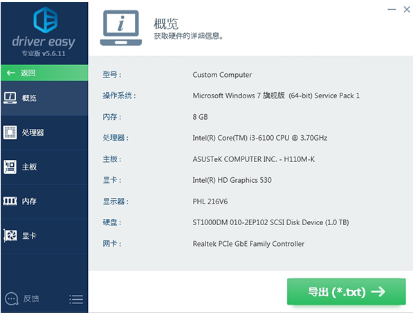Switch to the 主板 section label
Image resolution: width=413 pixels, height=313 pixels.
(29, 167)
